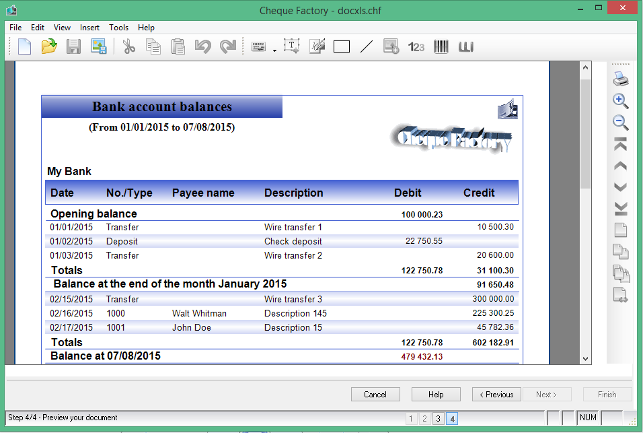
Task: Click the Cancel button
Action: 375,395
